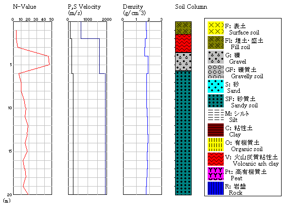Click the Sandy soil teal legend swatch
Screen dimensions: 285x206
pyautogui.click(x=215, y=101)
